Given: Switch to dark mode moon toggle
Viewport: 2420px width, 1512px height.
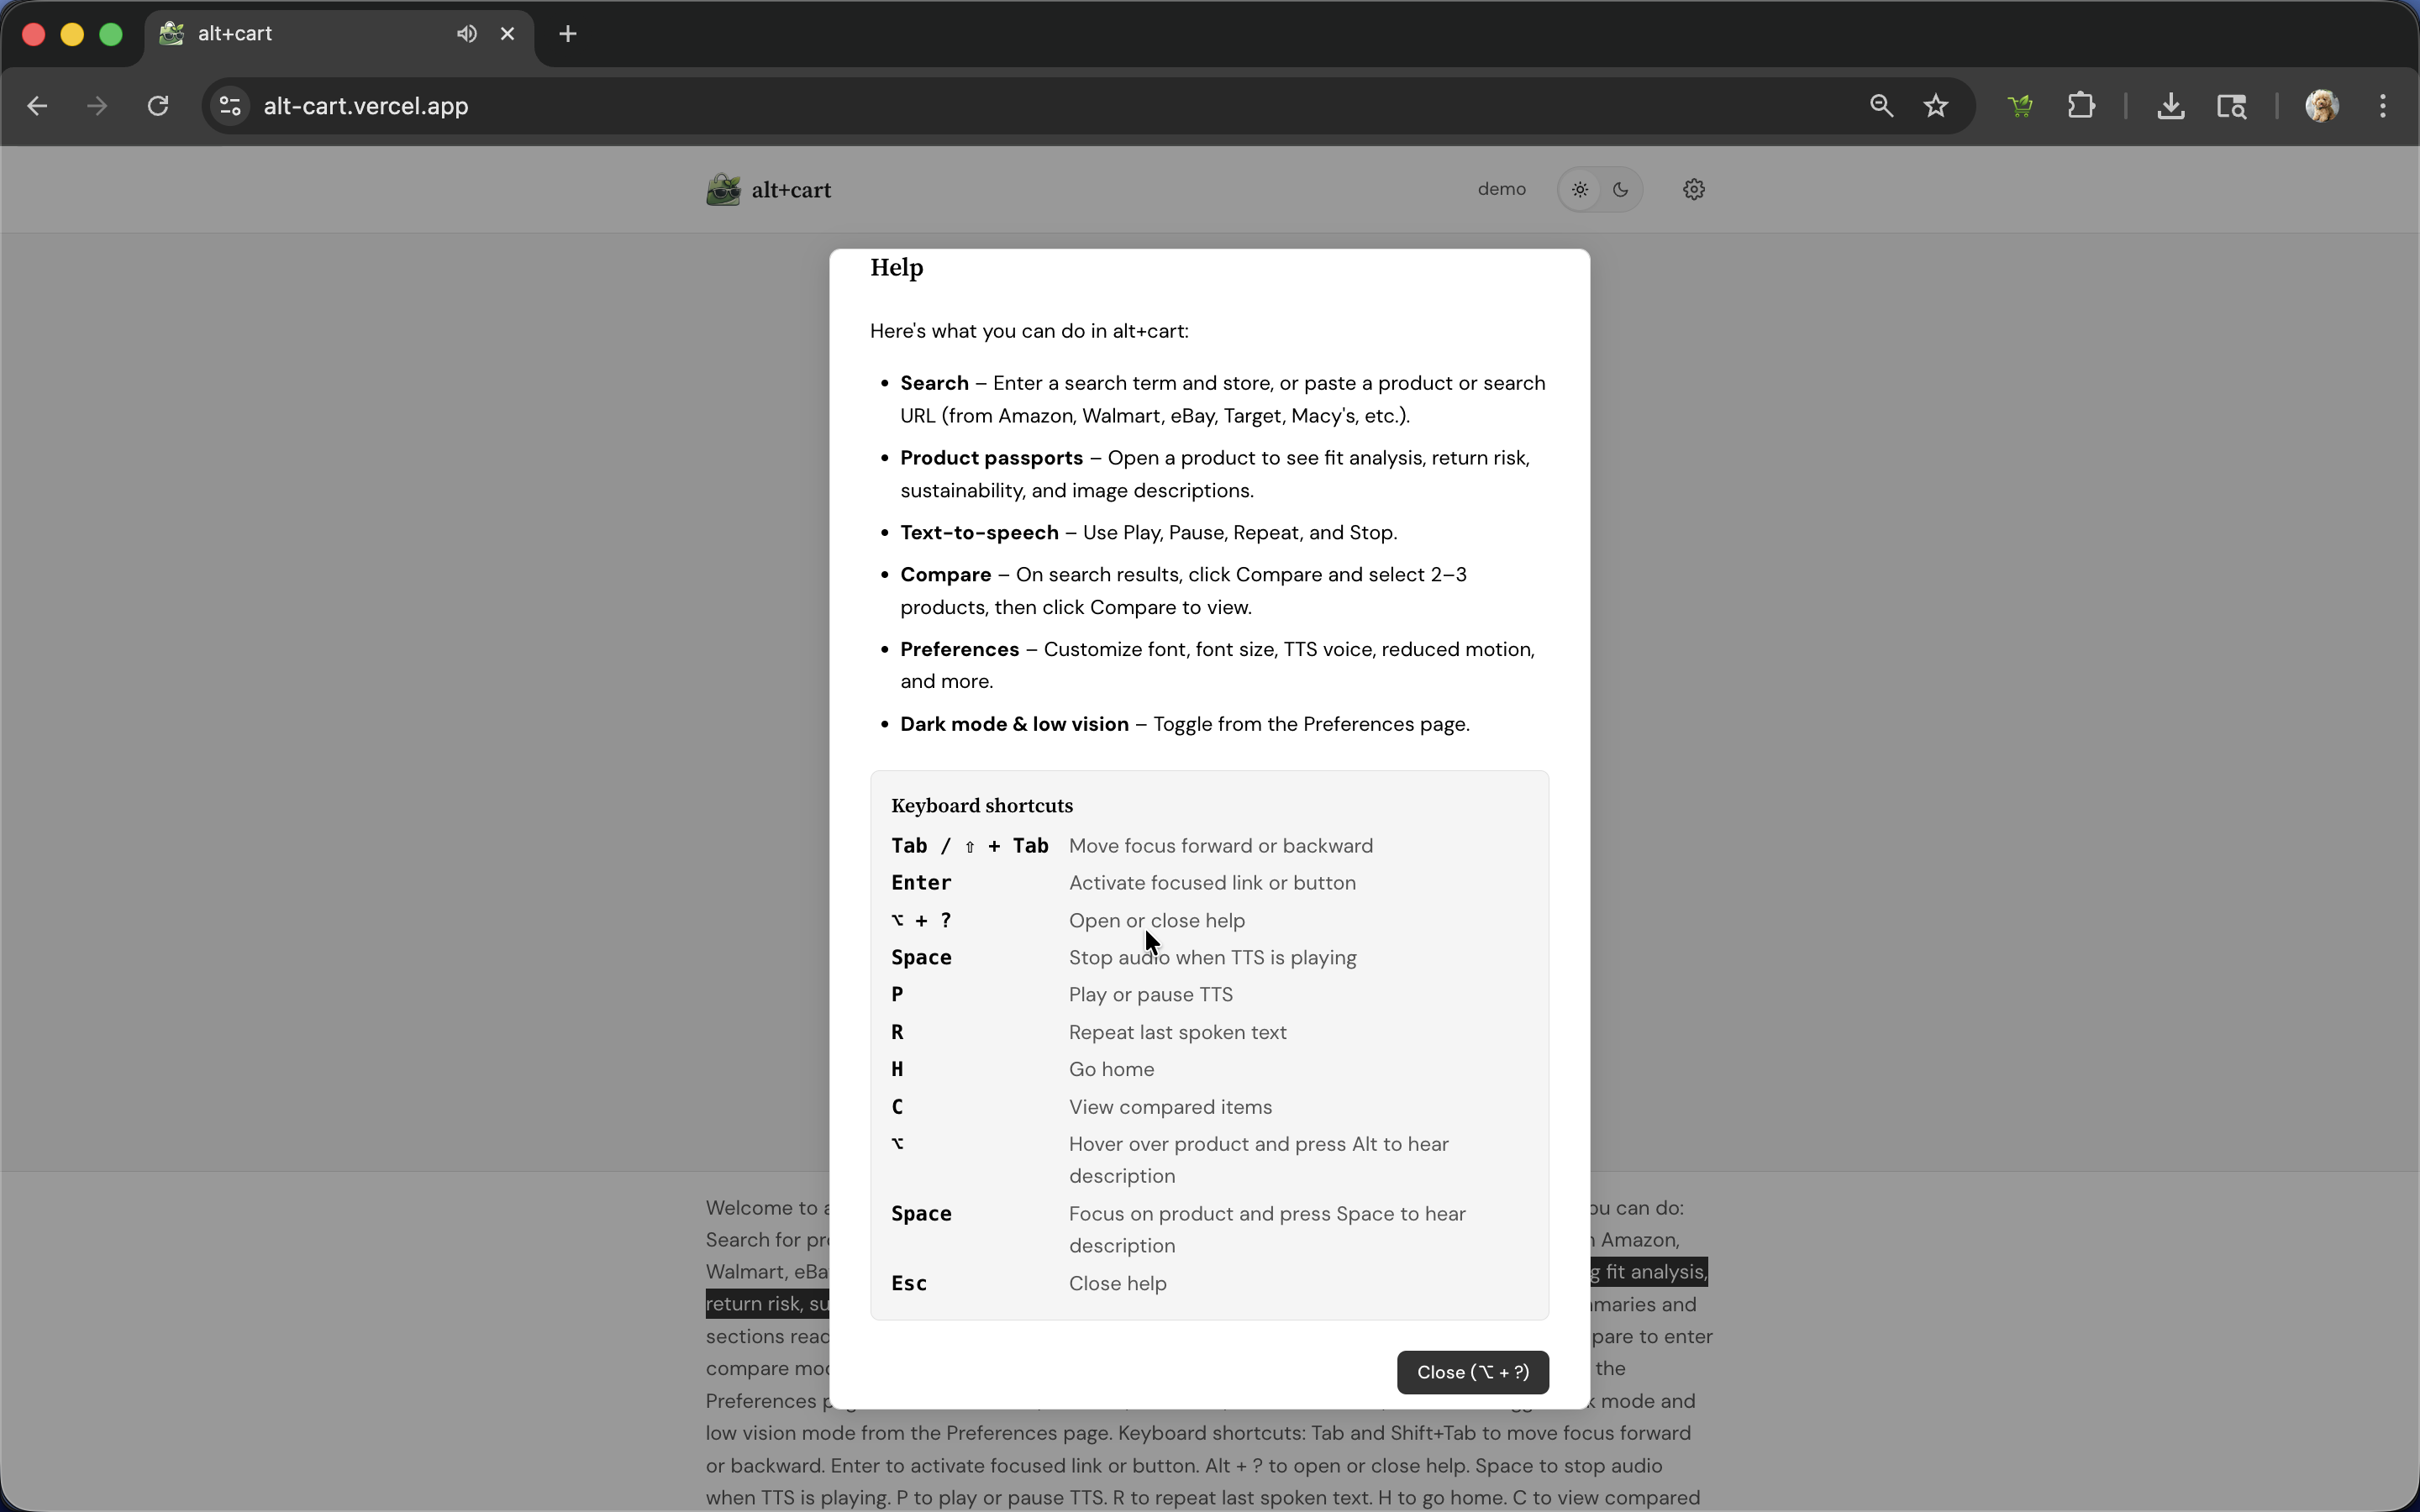Looking at the screenshot, I should point(1621,190).
